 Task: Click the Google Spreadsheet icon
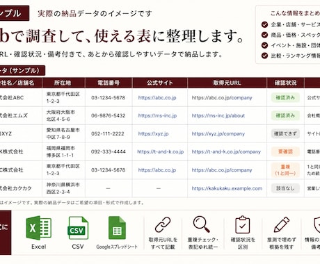point(117,228)
